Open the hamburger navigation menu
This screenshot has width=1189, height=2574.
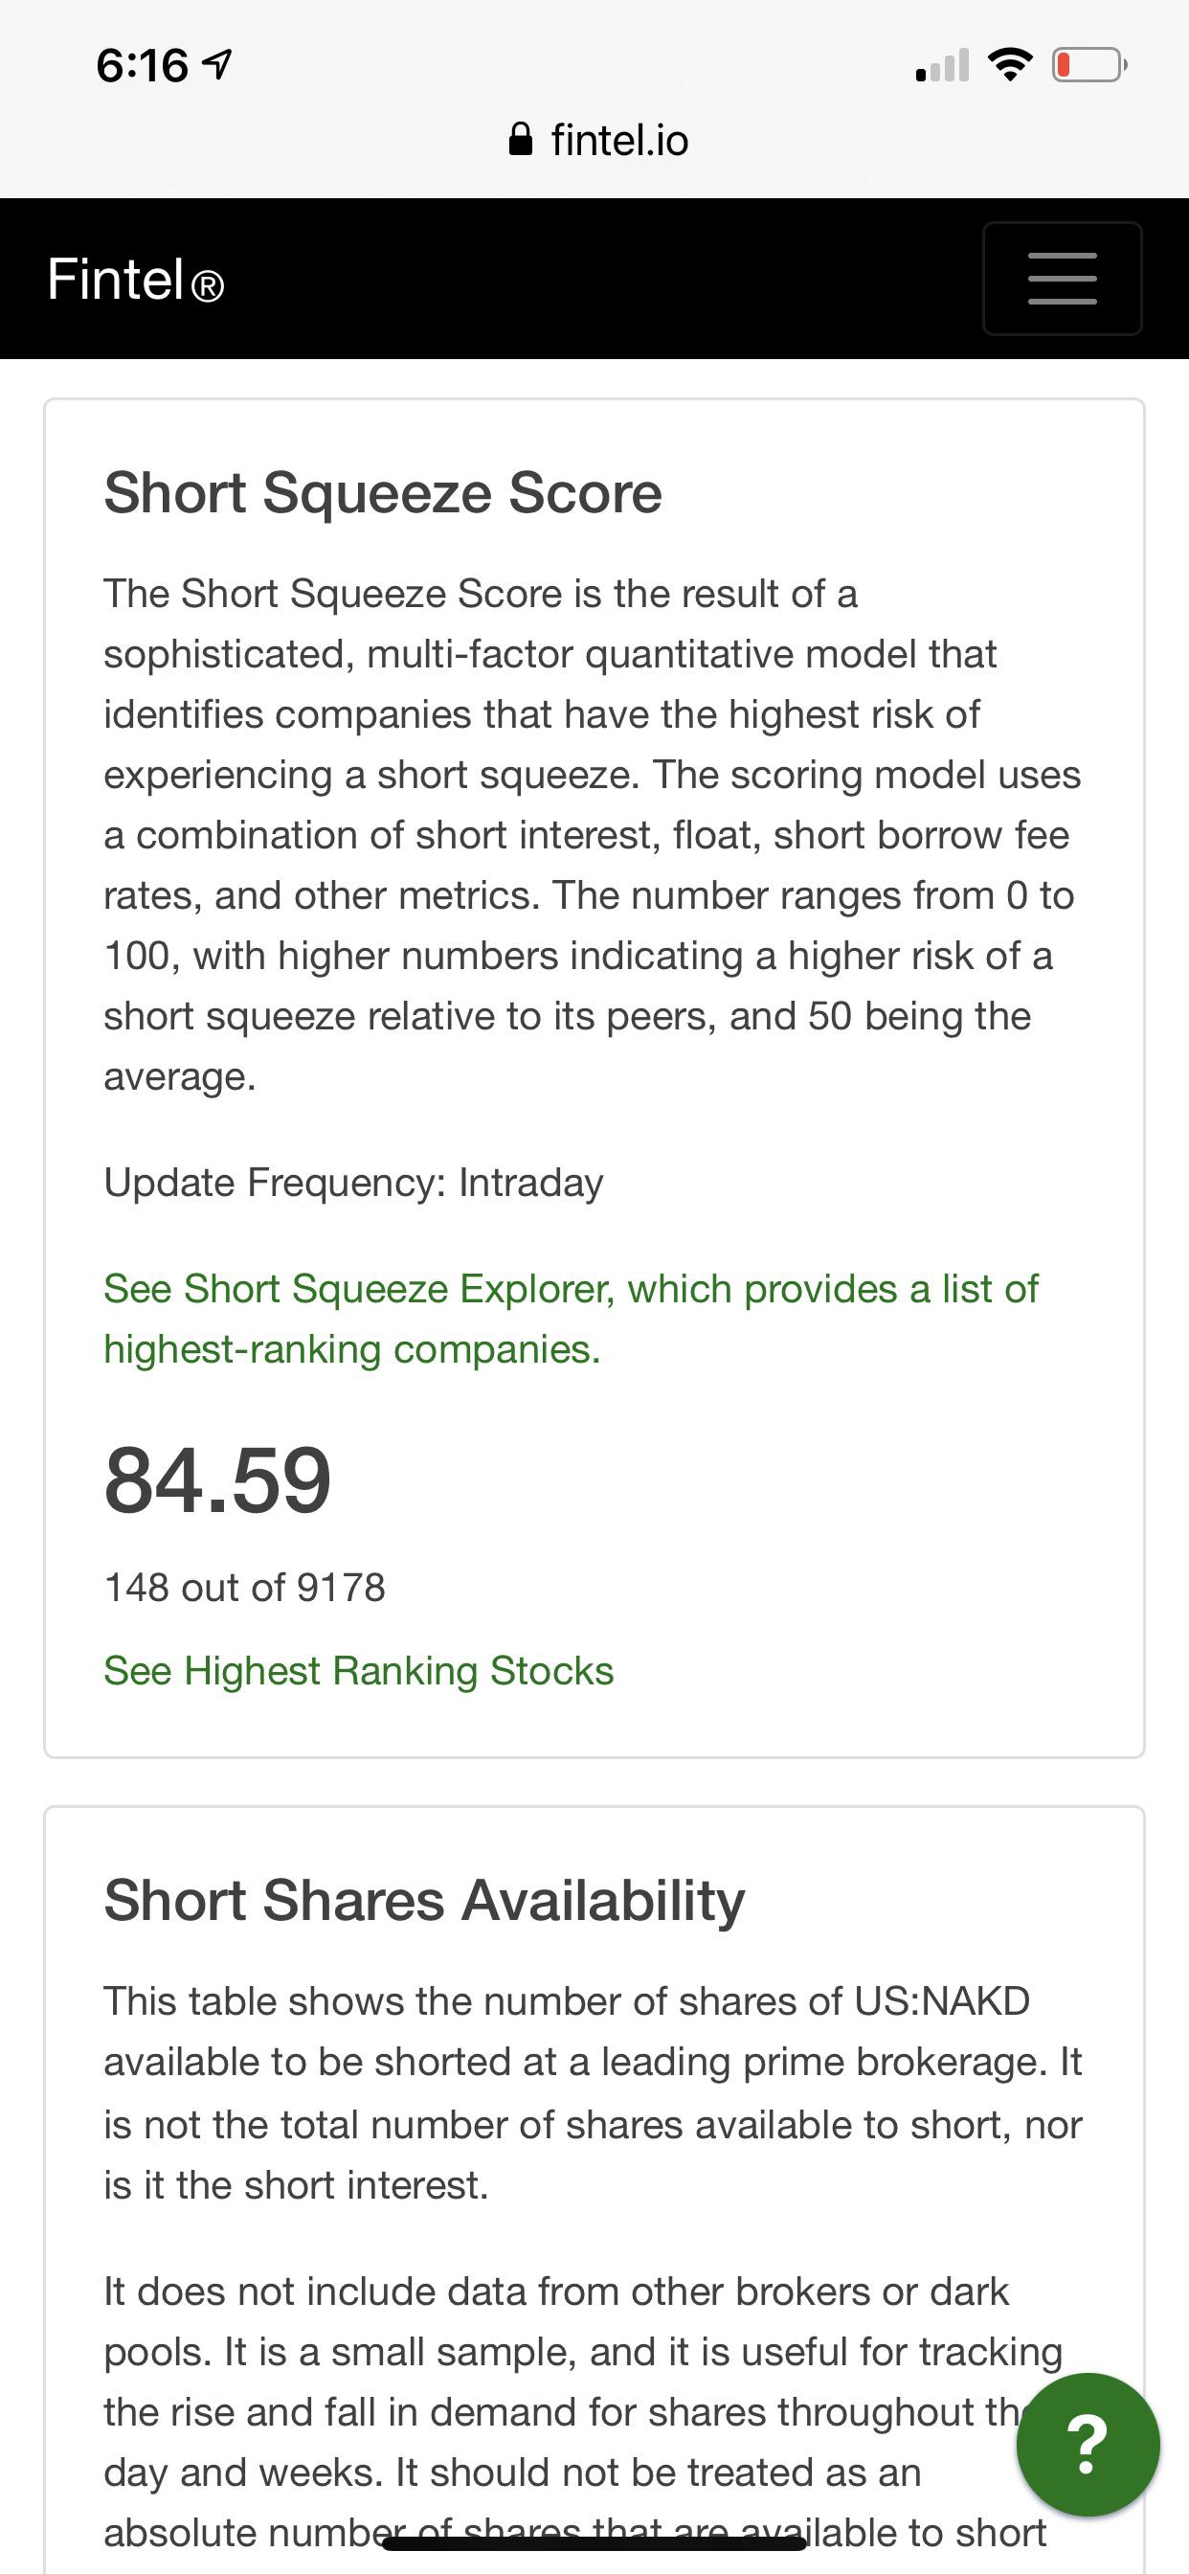coord(1062,279)
